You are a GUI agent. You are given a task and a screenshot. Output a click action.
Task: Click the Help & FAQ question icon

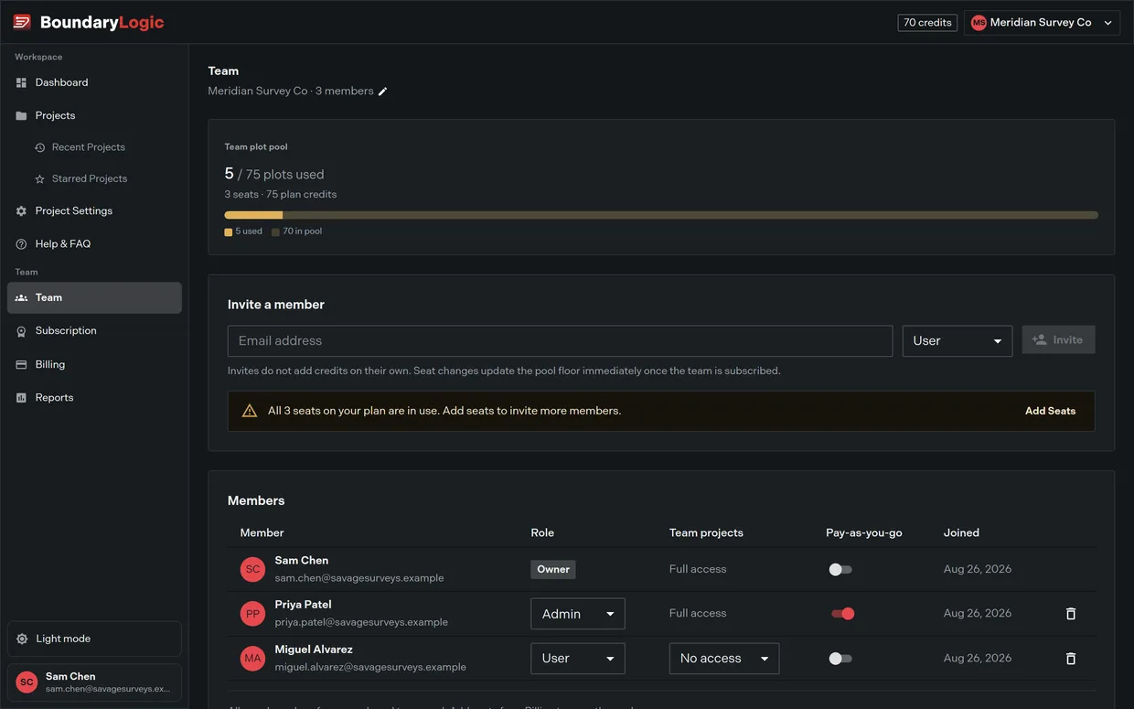click(x=21, y=244)
